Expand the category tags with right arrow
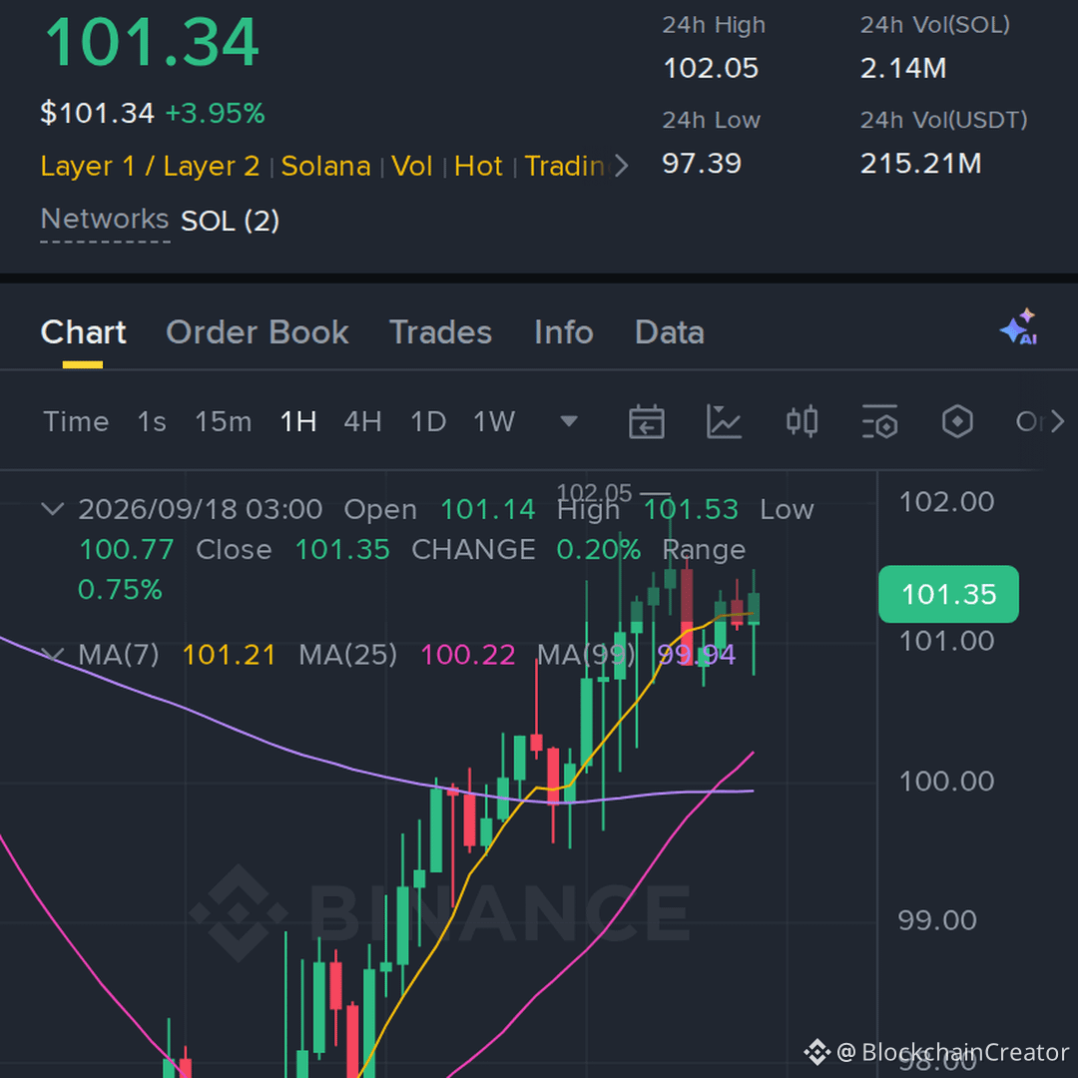The image size is (1078, 1078). [622, 166]
